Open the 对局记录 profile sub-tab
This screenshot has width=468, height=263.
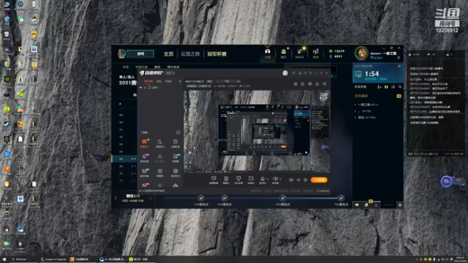coord(142,67)
